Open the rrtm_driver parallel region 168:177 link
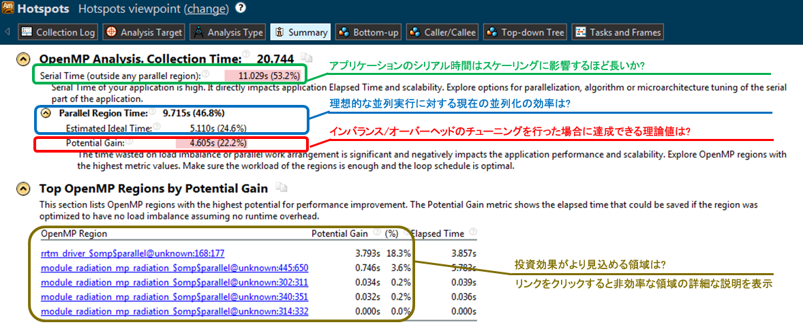 coord(132,253)
